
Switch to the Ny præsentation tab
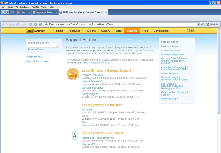pos(45,12)
